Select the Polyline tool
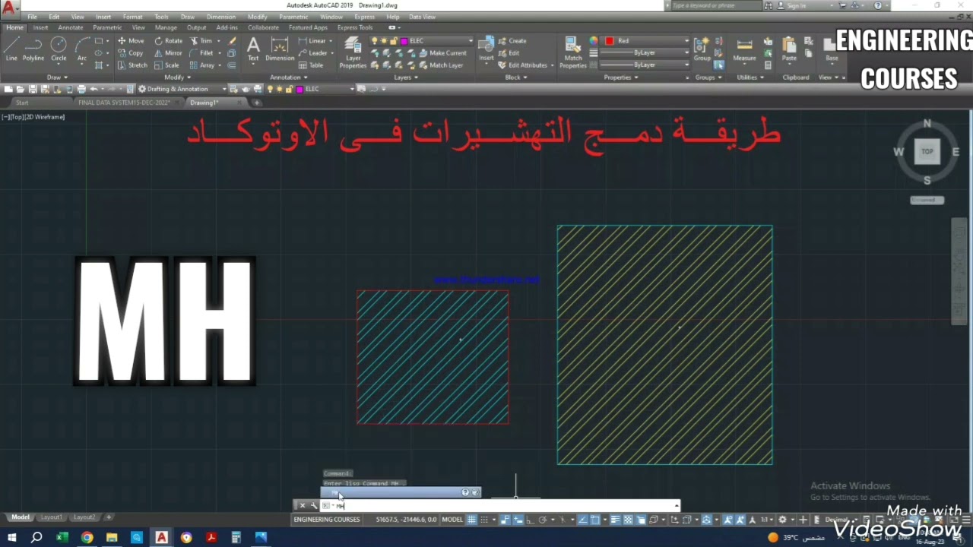This screenshot has height=547, width=973. point(33,49)
